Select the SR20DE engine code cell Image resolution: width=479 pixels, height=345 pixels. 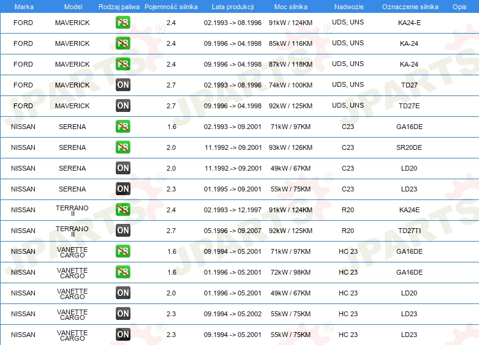409,147
